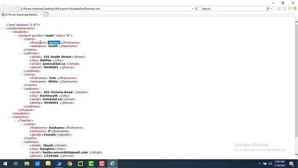Collapse the address node above 202 Victoria Road
Viewport: 298px width, 168px height.
21,89
